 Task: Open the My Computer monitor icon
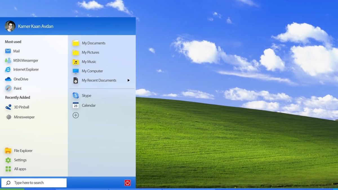[75, 71]
